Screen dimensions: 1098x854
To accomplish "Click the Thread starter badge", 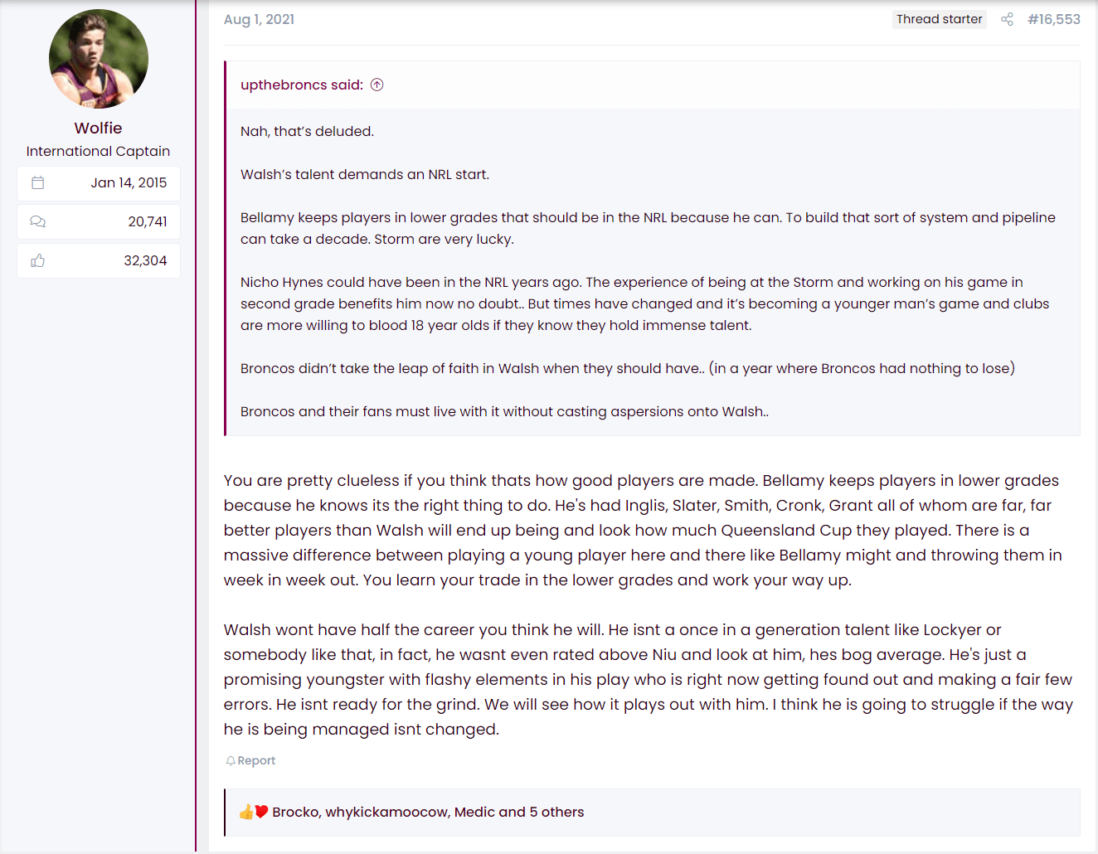I will point(939,19).
